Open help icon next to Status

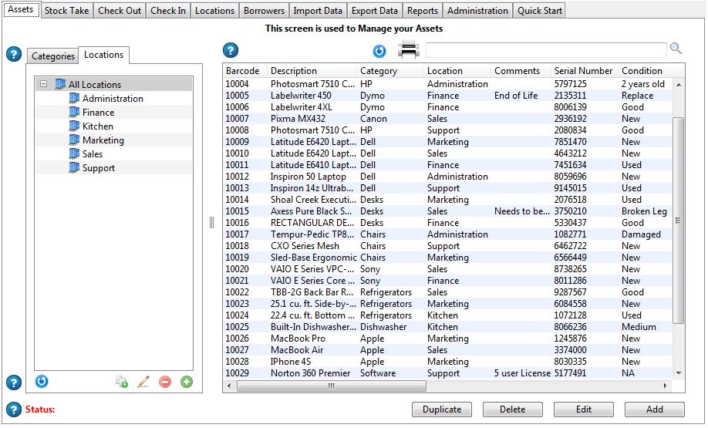pyautogui.click(x=13, y=409)
